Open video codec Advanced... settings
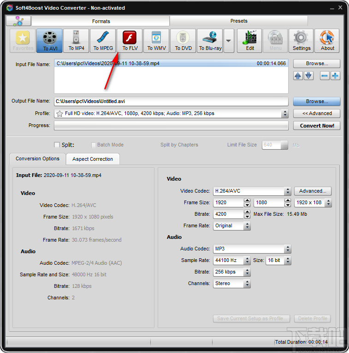The width and height of the screenshot is (349, 353). click(x=313, y=191)
